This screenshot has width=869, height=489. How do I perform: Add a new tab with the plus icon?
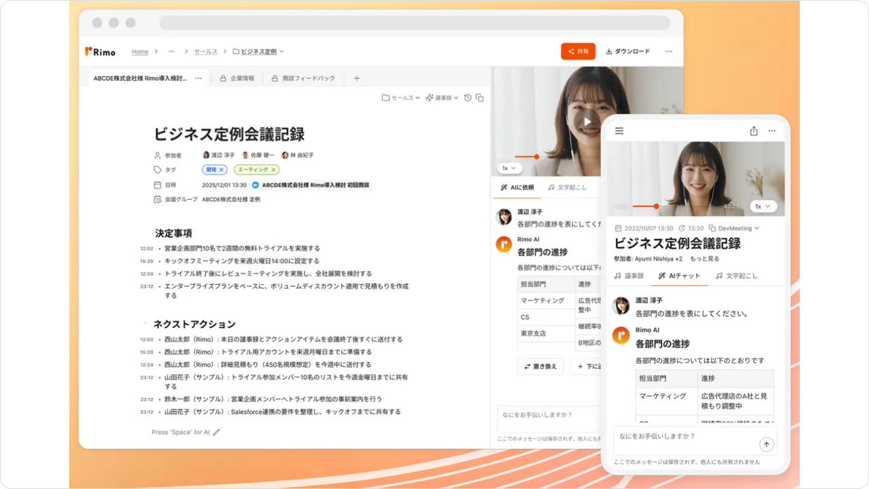357,78
